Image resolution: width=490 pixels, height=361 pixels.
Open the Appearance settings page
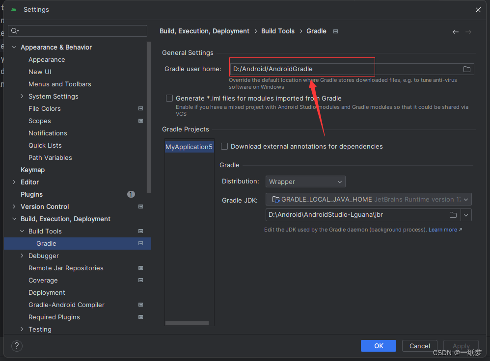(x=47, y=60)
